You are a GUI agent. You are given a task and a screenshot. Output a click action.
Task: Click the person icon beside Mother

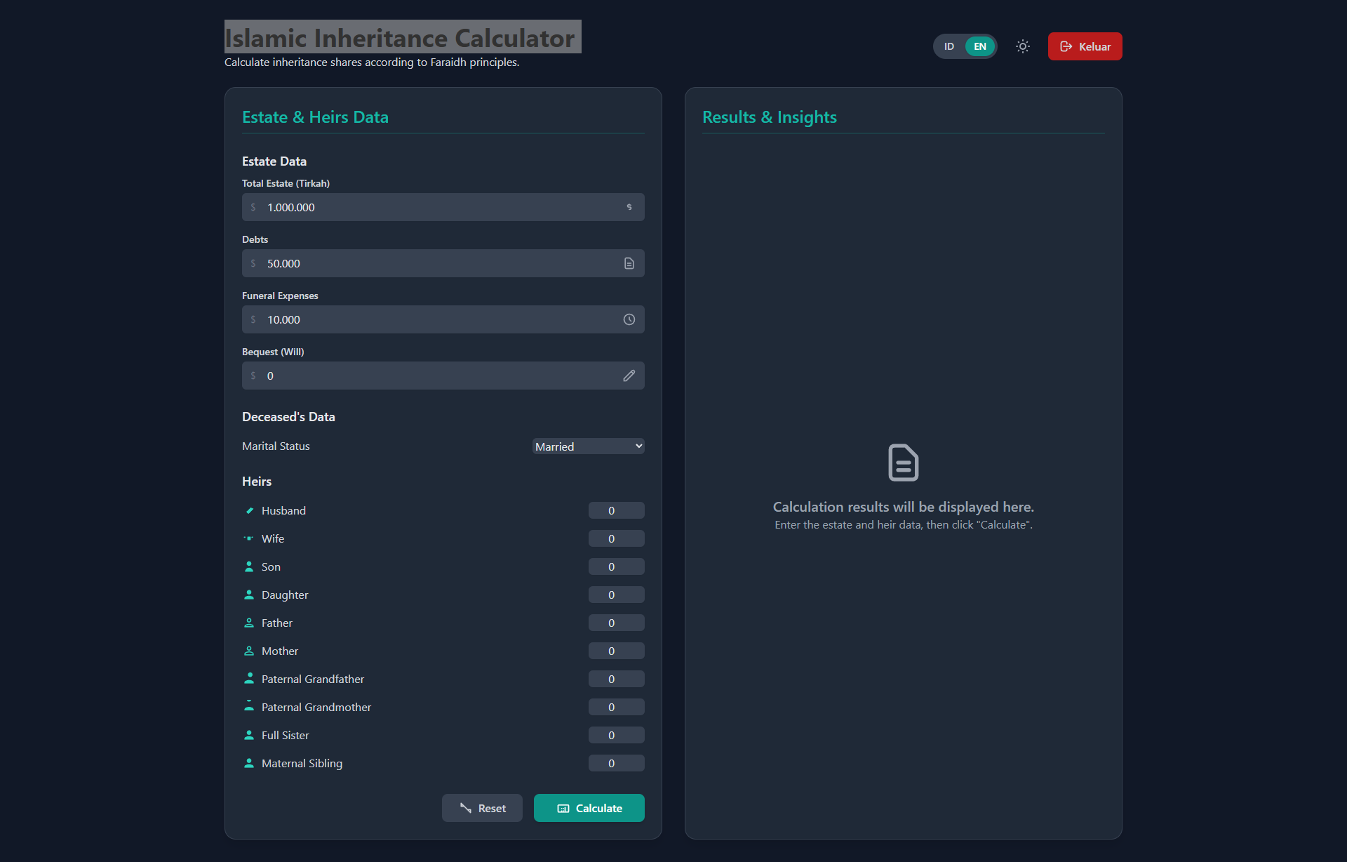[249, 651]
